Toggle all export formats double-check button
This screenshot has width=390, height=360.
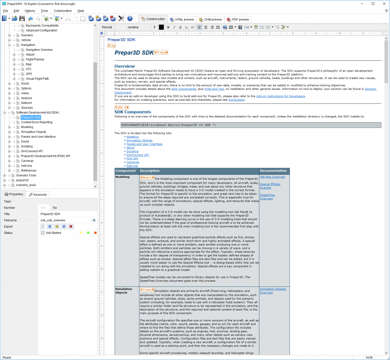coord(43,227)
